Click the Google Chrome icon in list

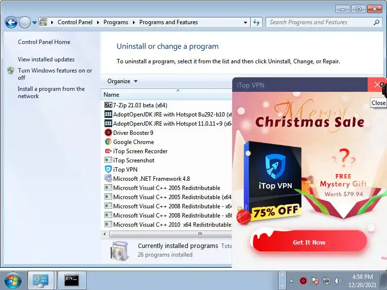pyautogui.click(x=108, y=142)
